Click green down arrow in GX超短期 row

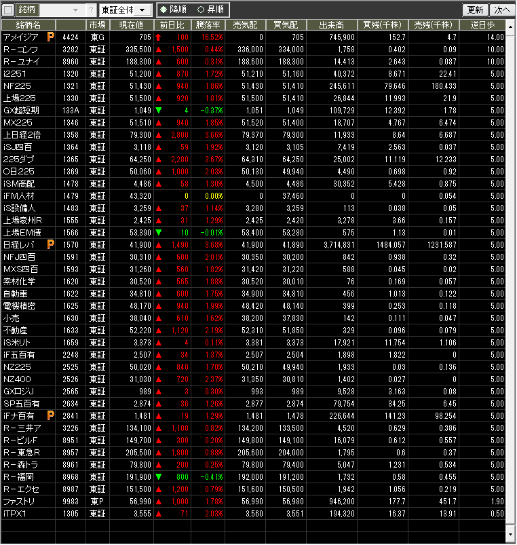click(158, 110)
